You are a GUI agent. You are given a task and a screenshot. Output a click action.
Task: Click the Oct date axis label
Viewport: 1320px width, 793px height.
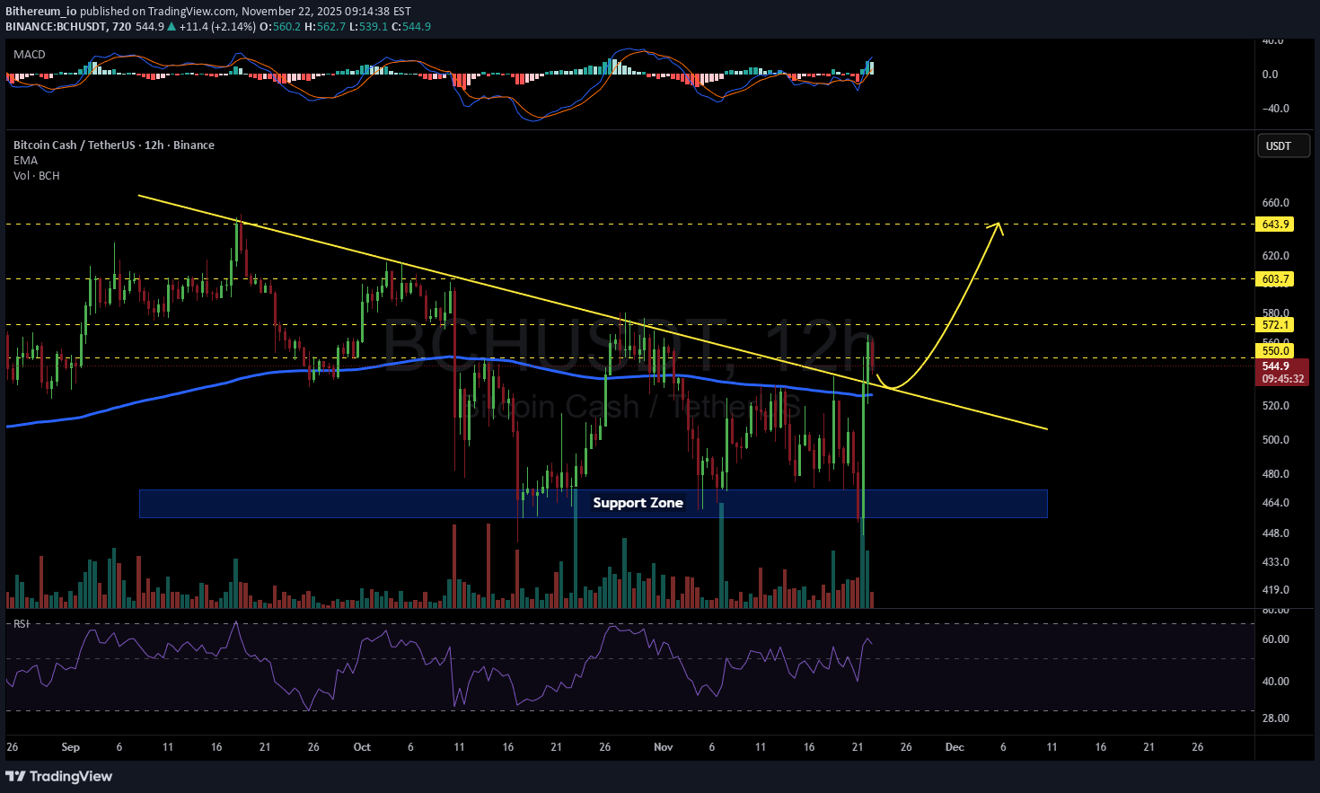pyautogui.click(x=362, y=747)
